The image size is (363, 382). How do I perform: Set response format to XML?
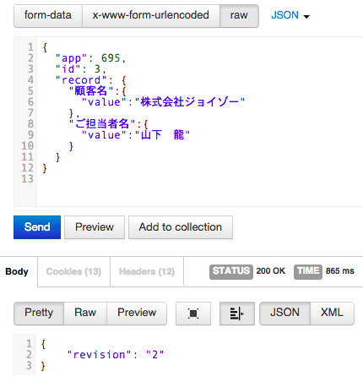332,314
